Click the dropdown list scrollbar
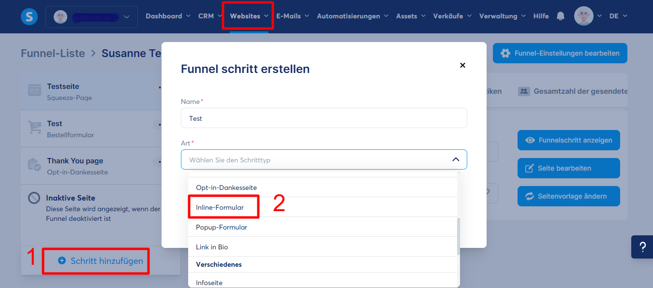This screenshot has height=288, width=653. (x=459, y=236)
